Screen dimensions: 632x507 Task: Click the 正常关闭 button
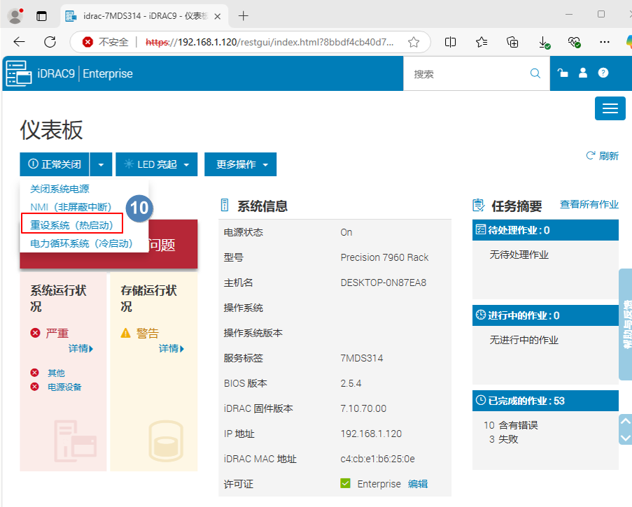pos(55,164)
